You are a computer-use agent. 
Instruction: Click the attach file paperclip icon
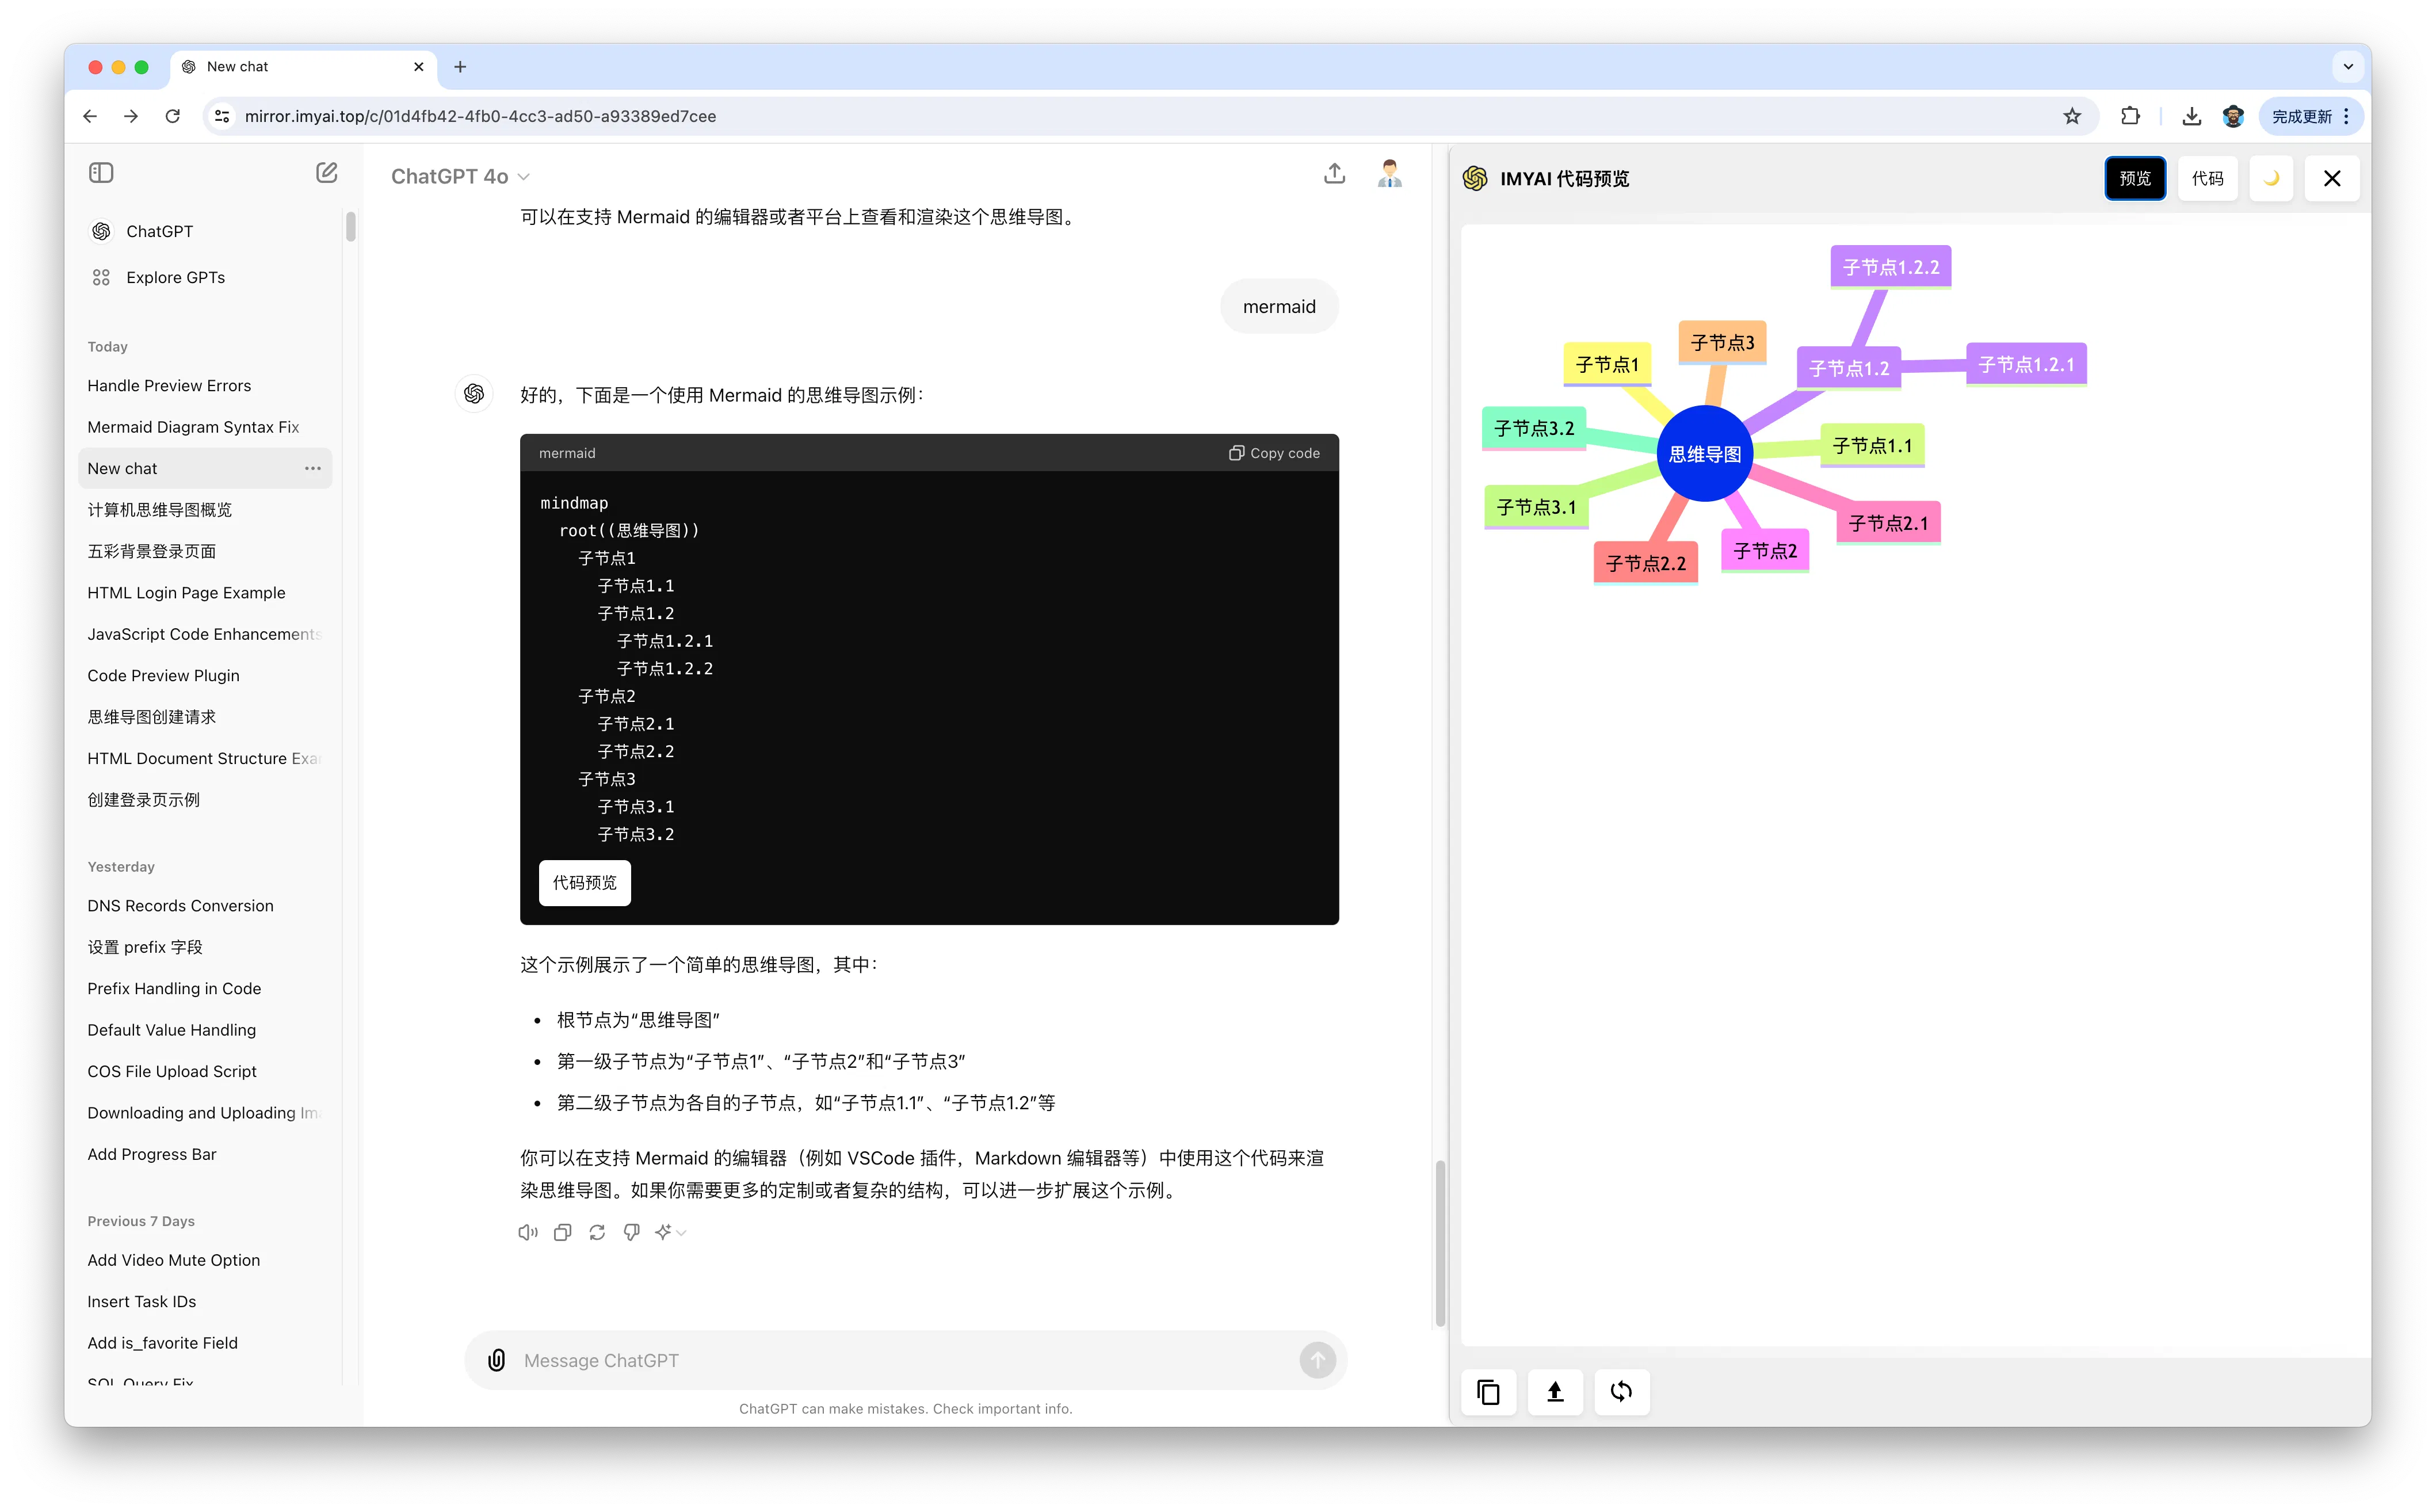pos(496,1360)
